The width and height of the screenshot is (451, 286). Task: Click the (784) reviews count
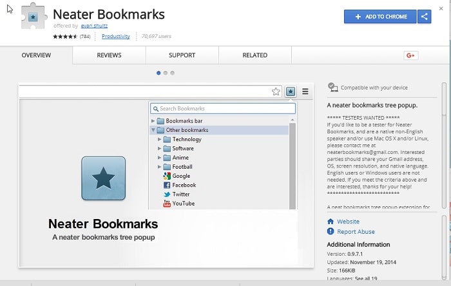tap(85, 37)
